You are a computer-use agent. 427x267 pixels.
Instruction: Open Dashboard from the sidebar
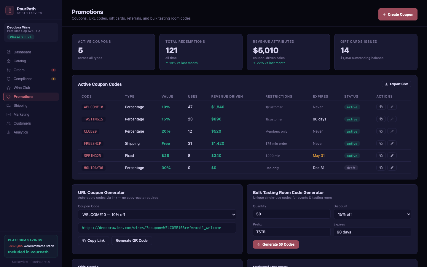point(22,52)
